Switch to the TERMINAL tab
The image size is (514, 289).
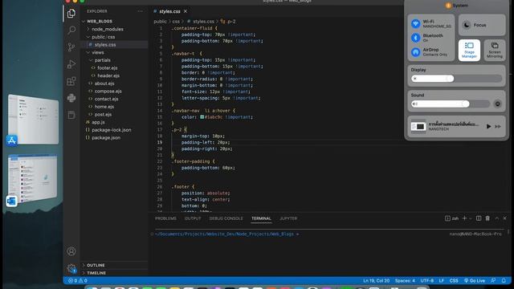[261, 218]
